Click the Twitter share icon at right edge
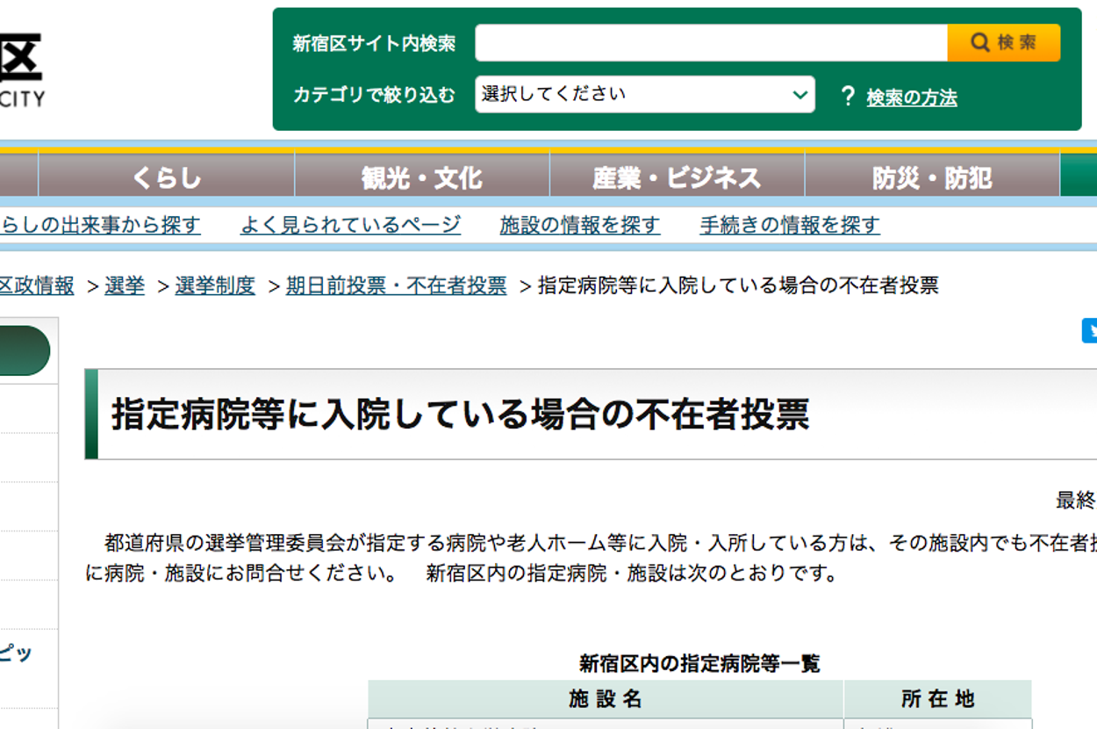This screenshot has width=1097, height=729. pyautogui.click(x=1089, y=330)
